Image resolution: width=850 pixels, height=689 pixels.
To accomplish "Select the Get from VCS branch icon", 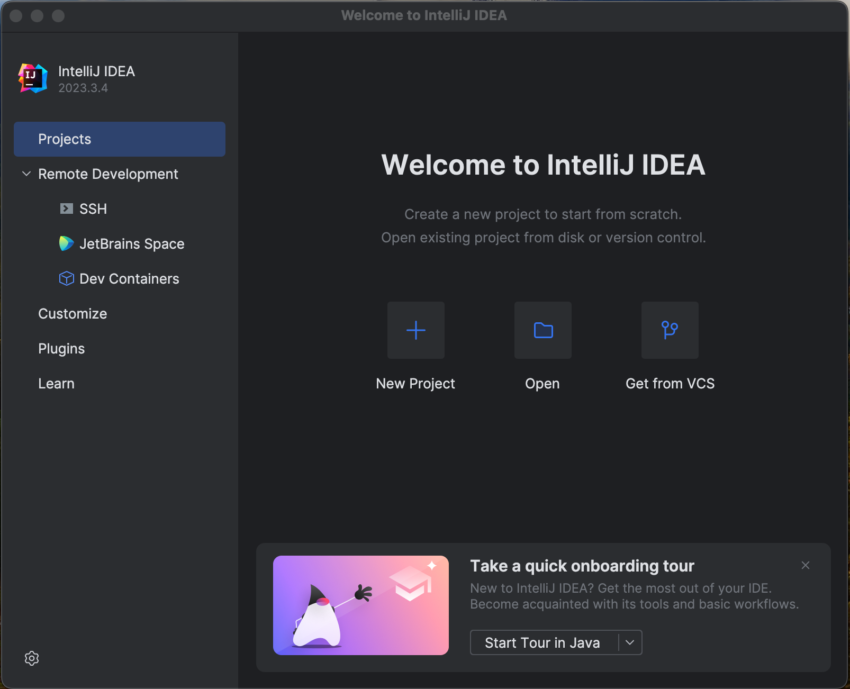I will 670,330.
